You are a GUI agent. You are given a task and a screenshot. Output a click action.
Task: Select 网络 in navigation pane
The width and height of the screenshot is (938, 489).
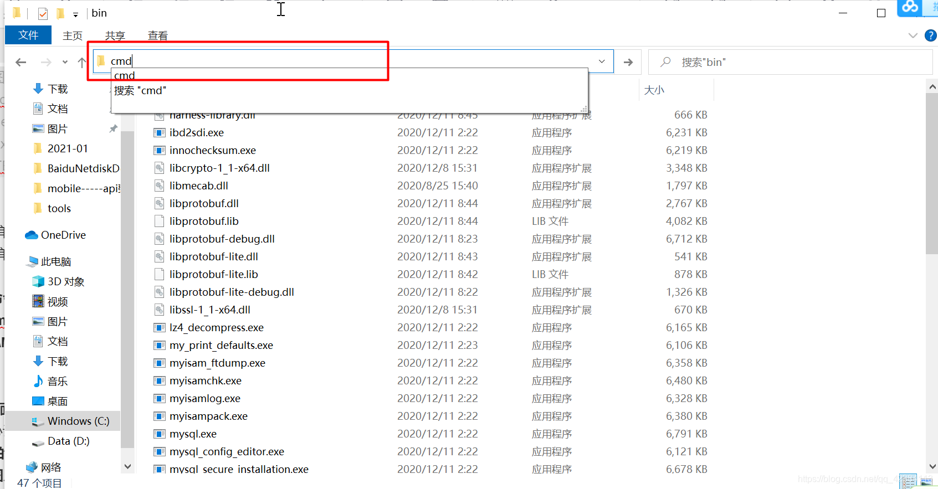pos(51,467)
